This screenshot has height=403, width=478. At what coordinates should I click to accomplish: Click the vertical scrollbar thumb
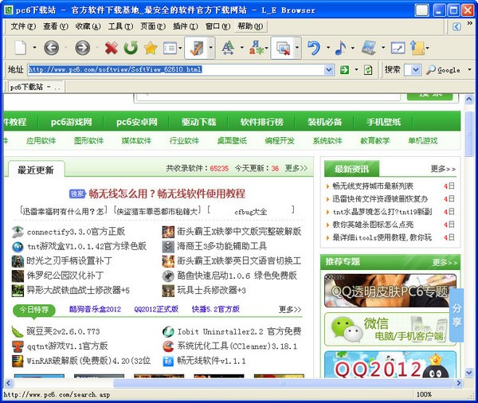tap(469, 133)
